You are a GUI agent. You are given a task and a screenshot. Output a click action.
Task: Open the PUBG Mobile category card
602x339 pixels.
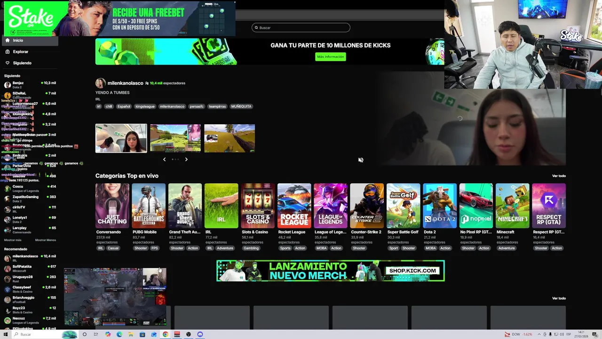coord(149,206)
